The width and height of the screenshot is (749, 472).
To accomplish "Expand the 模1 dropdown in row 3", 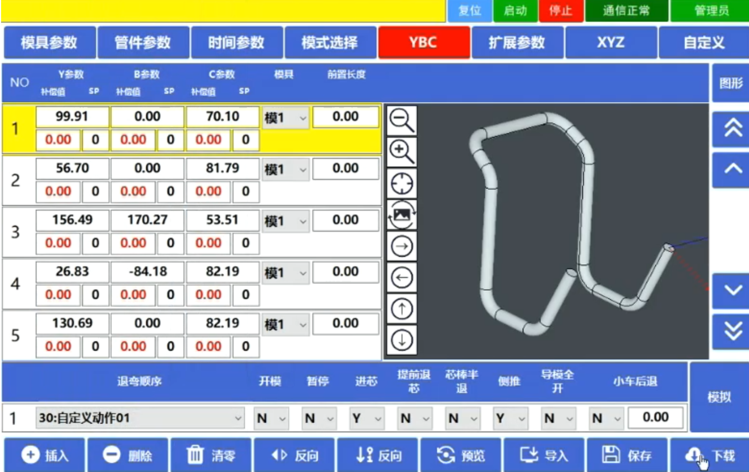I will (x=285, y=221).
